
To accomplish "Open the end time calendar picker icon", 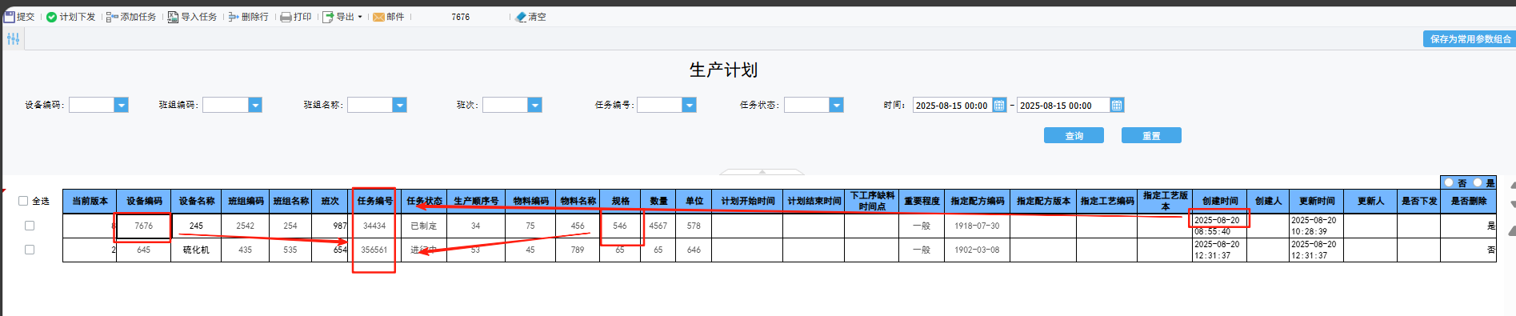I will (x=1117, y=105).
